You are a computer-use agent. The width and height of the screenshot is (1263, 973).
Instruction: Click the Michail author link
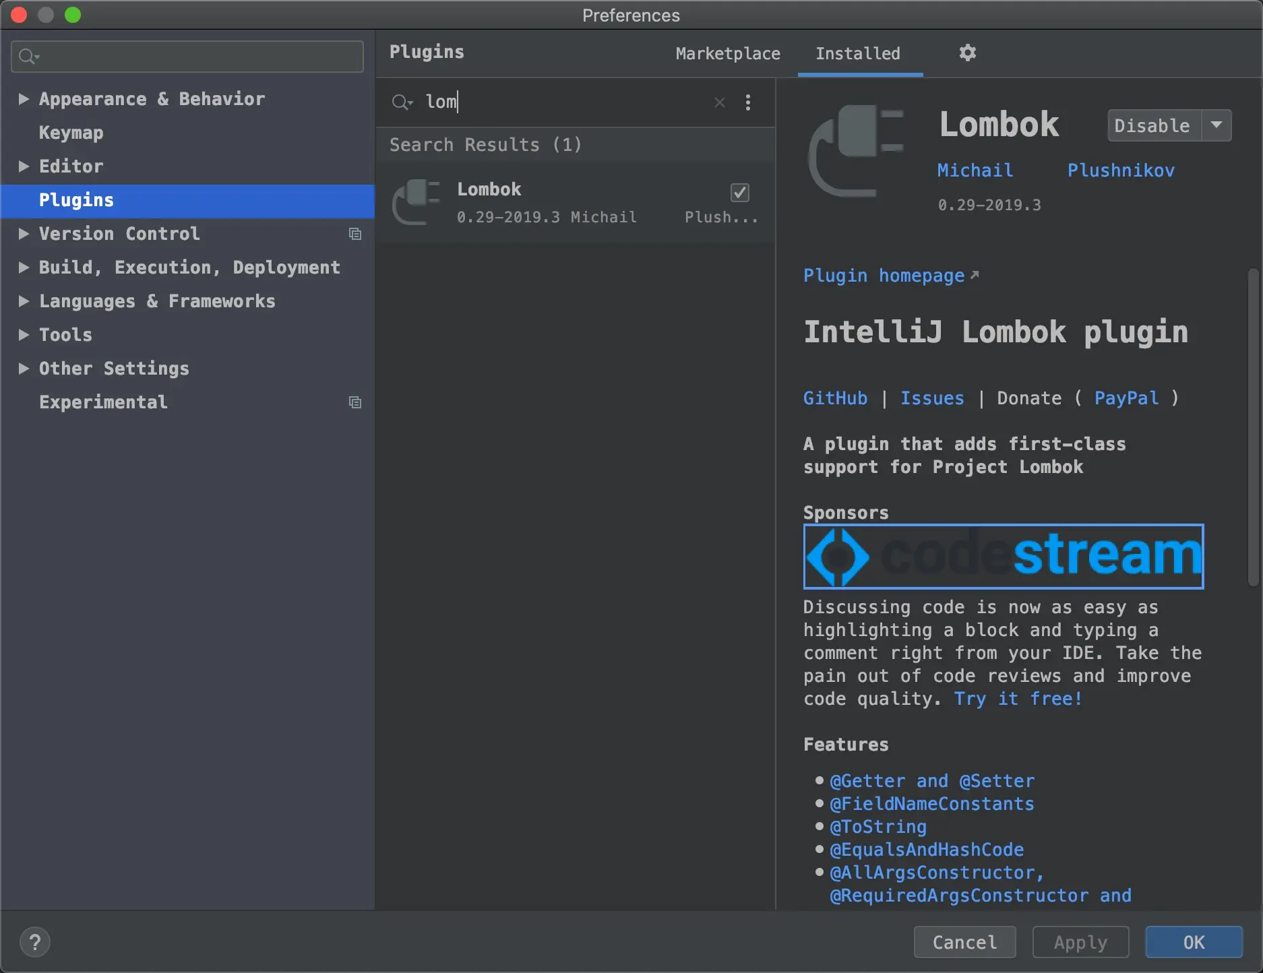click(975, 170)
